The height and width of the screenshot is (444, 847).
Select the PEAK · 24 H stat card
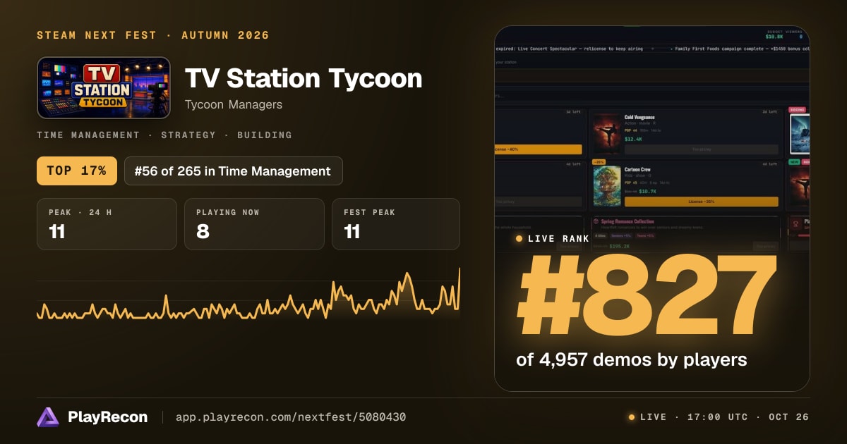pyautogui.click(x=107, y=224)
